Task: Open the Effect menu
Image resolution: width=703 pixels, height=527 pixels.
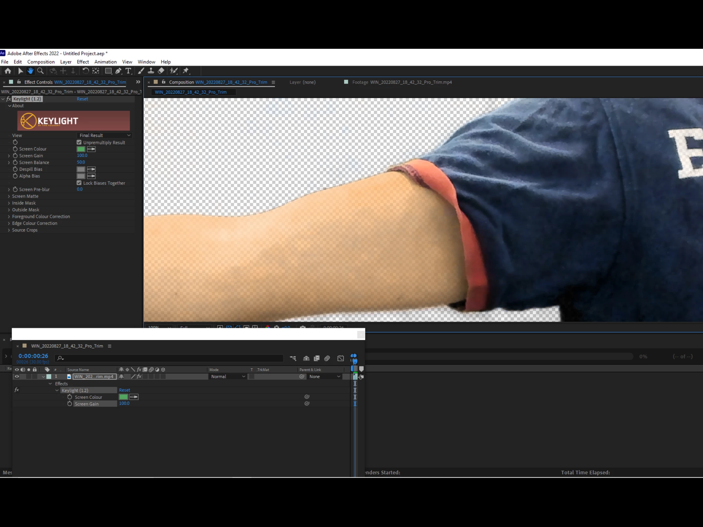Action: pyautogui.click(x=83, y=62)
